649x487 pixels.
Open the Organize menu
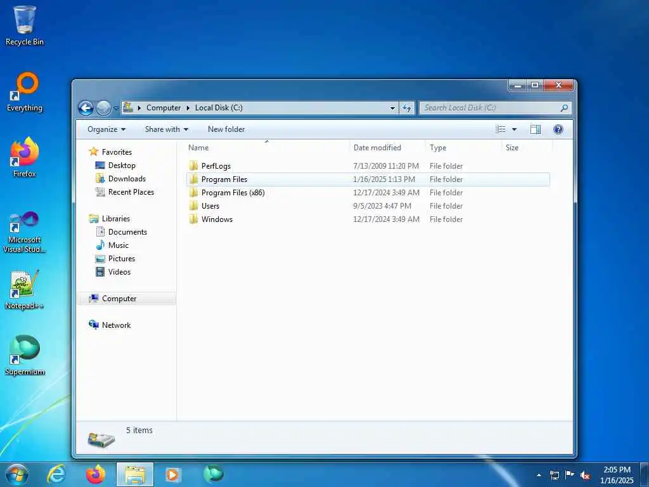point(106,129)
